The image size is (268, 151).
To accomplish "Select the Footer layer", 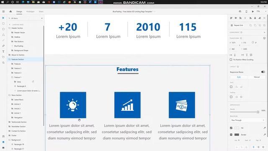I will (14, 135).
